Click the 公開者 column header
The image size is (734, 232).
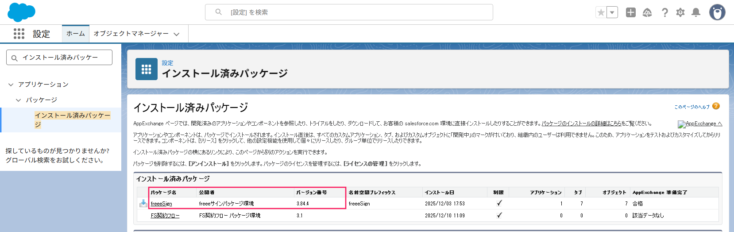coord(207,193)
